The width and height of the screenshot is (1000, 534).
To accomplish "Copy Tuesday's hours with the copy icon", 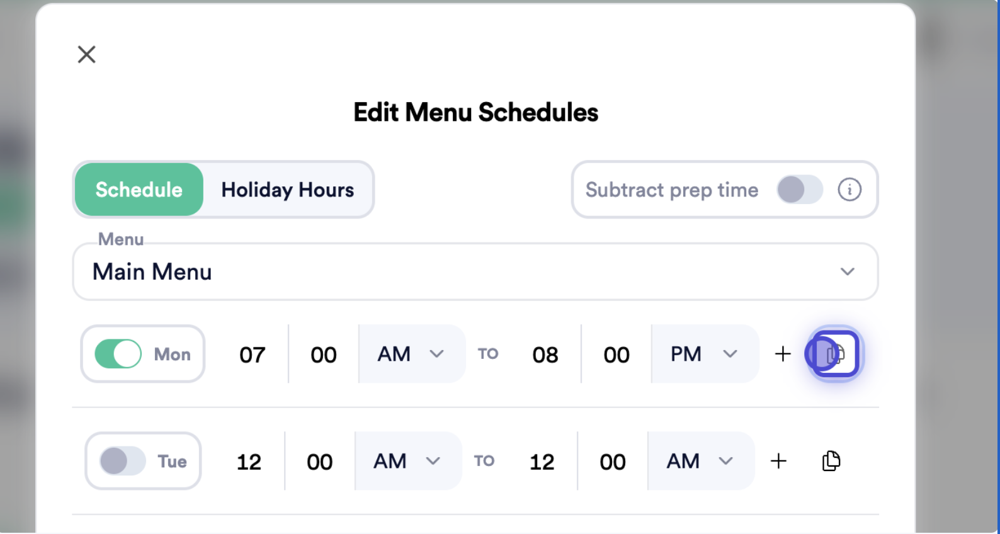I will tap(831, 461).
